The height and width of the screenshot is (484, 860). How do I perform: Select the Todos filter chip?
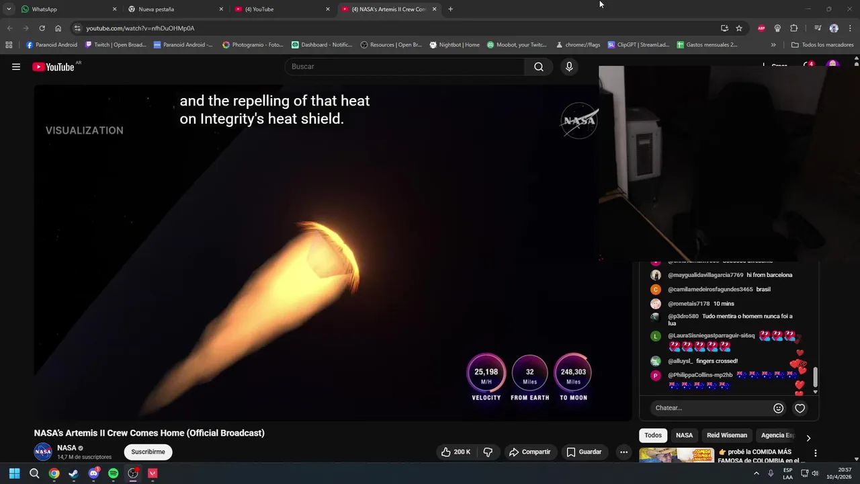tap(653, 435)
